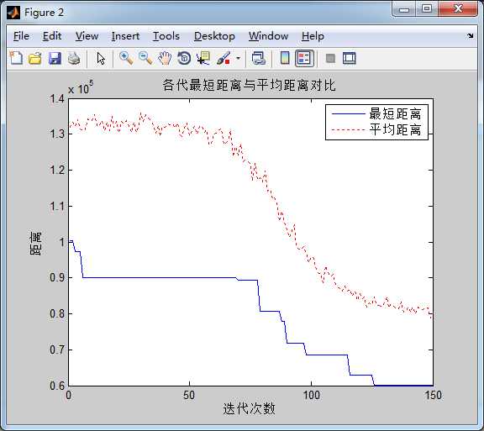Maximize the Figure 2 window
Screen dimensions: 484x431
427,9
